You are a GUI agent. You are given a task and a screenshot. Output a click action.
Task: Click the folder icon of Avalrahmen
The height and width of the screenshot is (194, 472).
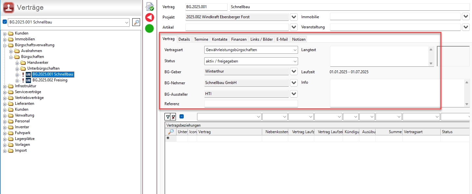[17, 51]
